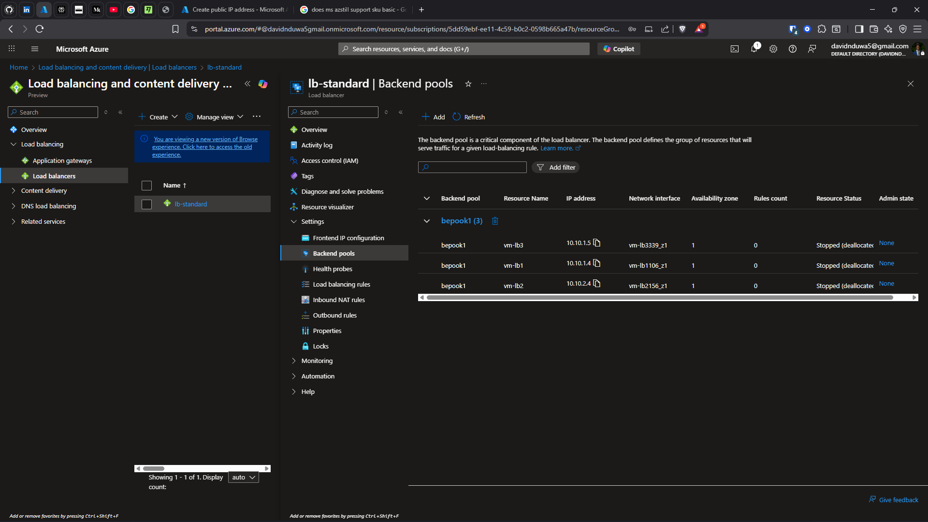The width and height of the screenshot is (928, 522).
Task: Switch to Create public IP address tab
Action: tap(235, 10)
